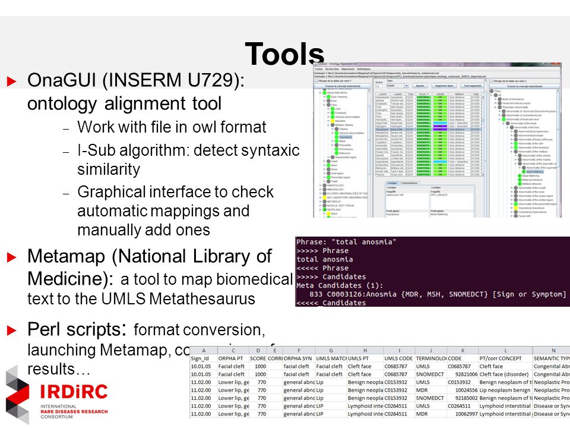
Task: Click spreadsheet cell '92821006'
Action: (463, 374)
